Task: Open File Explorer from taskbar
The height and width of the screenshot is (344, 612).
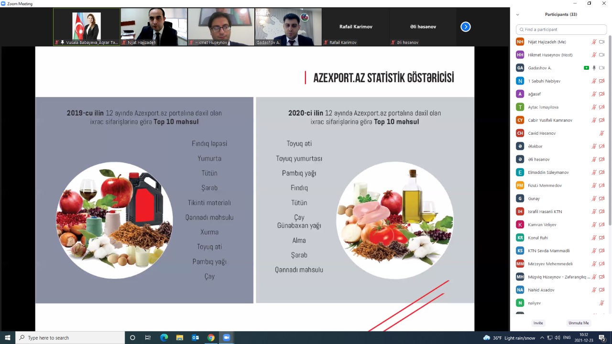Action: pyautogui.click(x=180, y=338)
